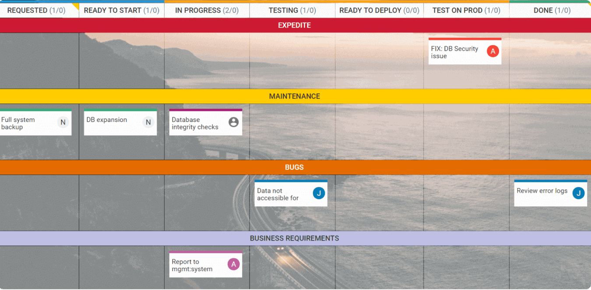Image resolution: width=591 pixels, height=290 pixels.
Task: Open the FIX: DB Security issue card
Action: click(455, 52)
